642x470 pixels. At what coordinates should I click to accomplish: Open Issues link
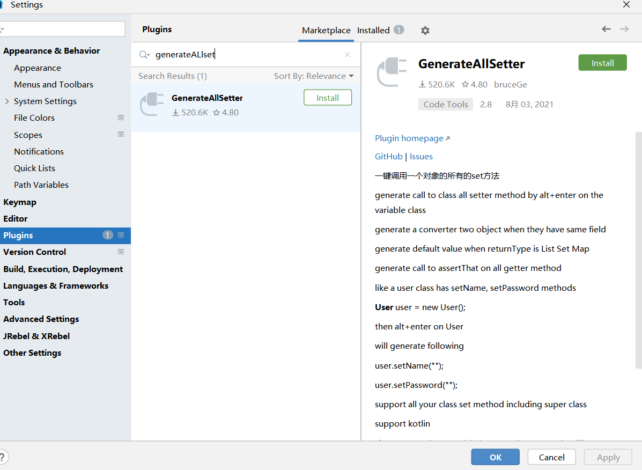421,156
